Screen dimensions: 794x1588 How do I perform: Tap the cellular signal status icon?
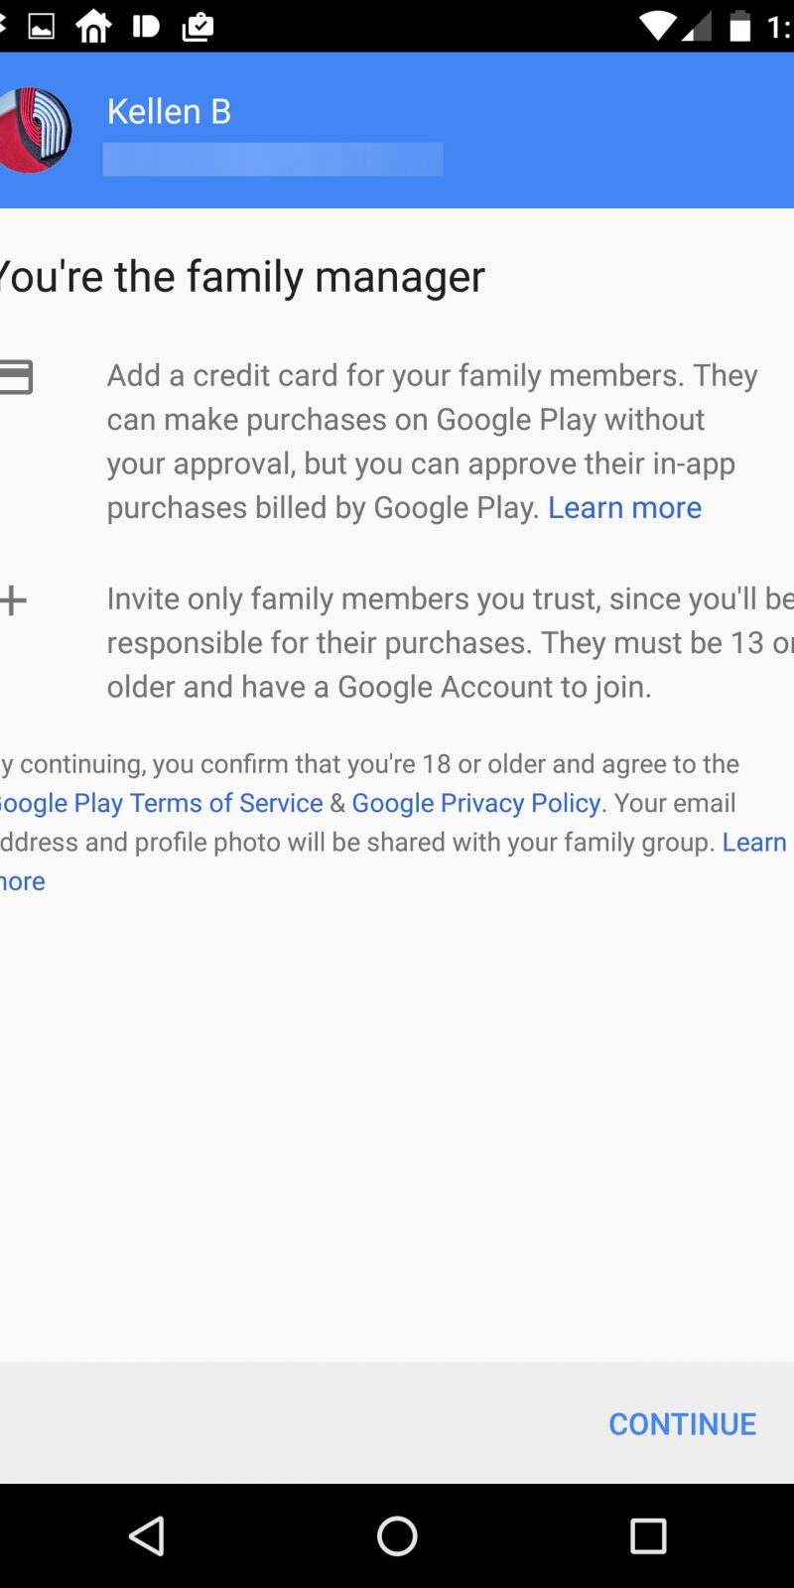tap(699, 27)
